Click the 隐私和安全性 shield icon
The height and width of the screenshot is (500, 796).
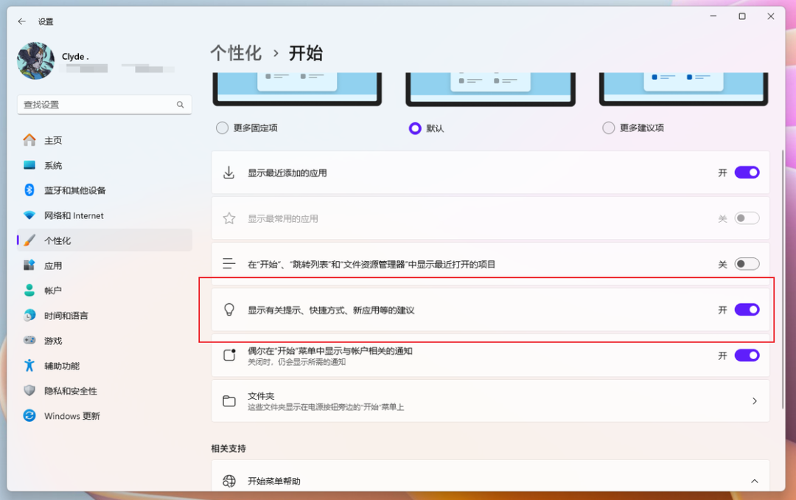coord(29,390)
